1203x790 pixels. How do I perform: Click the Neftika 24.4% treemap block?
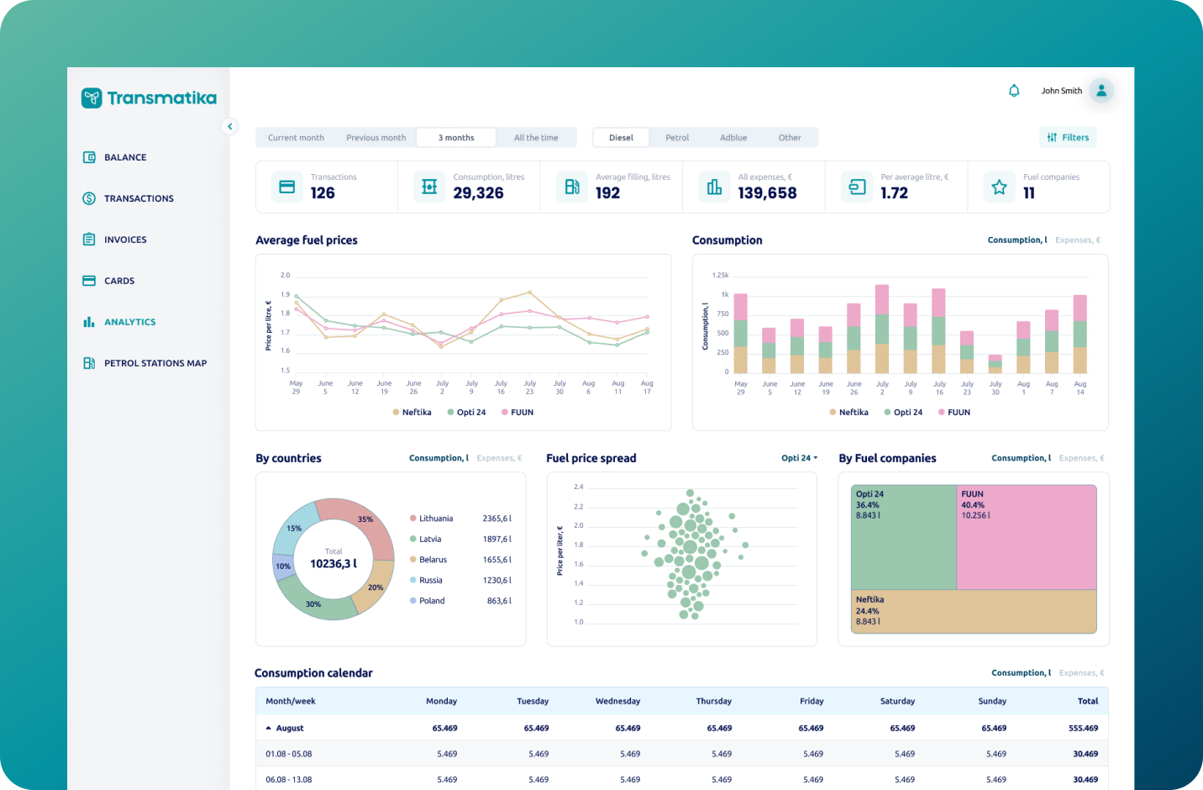(x=974, y=611)
